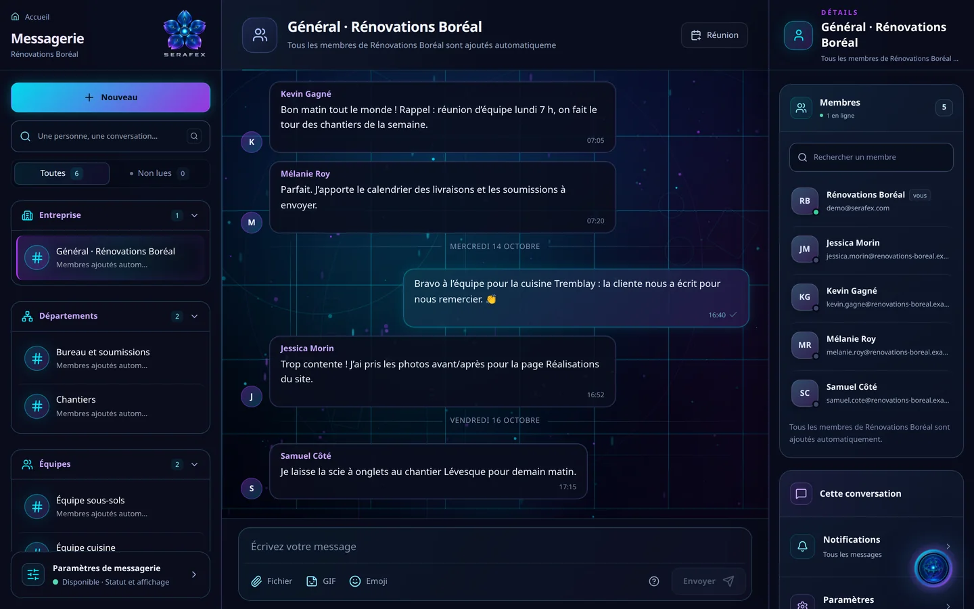Click the group icon in conversation header

click(x=260, y=35)
